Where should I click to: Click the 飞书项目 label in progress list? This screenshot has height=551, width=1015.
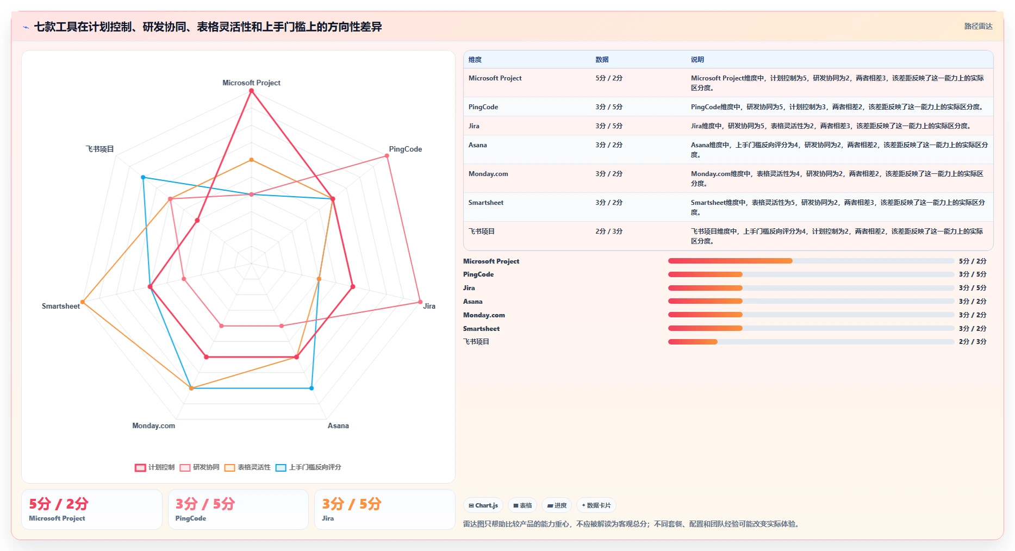click(x=476, y=342)
